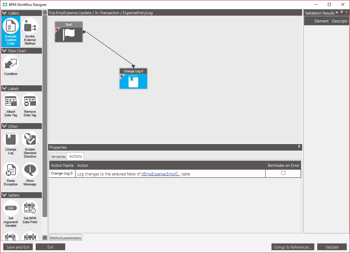Choose the Remove Data Tag icon
Screen dimensions: 350x253
tap(30, 105)
